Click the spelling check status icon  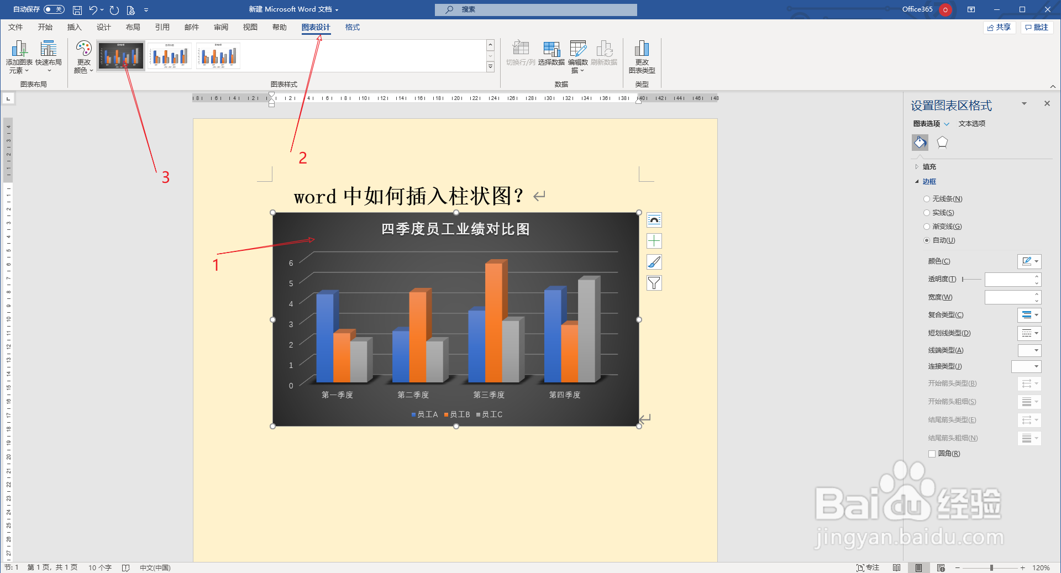click(x=125, y=567)
